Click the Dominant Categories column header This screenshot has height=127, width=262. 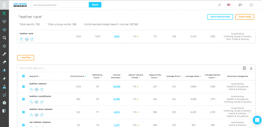[x=237, y=76]
